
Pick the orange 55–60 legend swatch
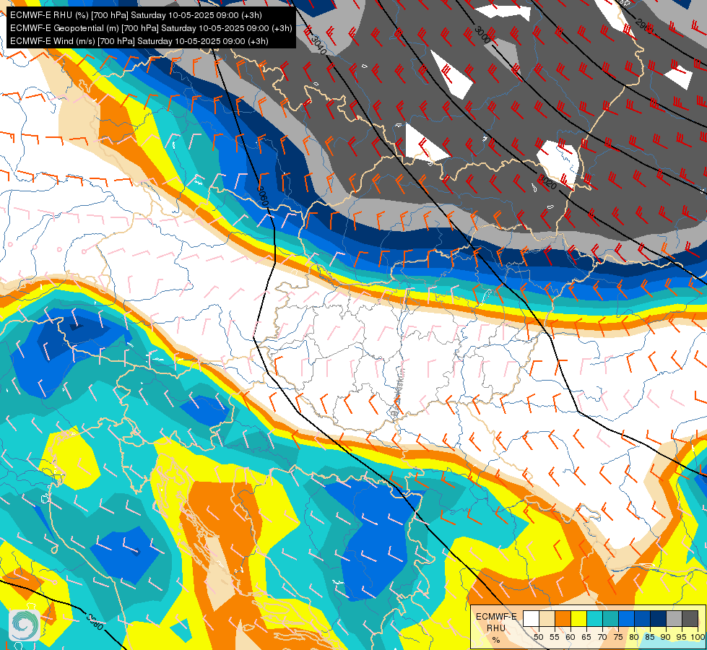(563, 618)
